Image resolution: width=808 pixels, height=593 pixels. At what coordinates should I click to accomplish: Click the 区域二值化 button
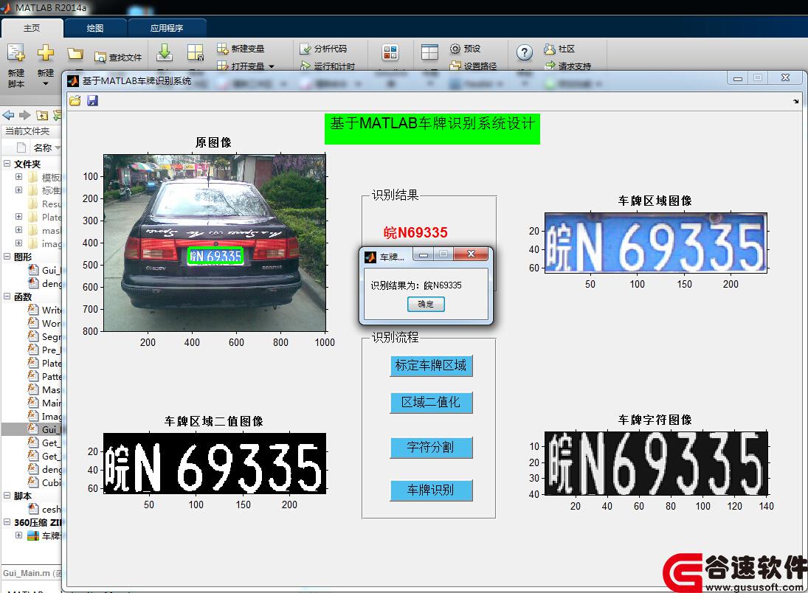point(431,403)
